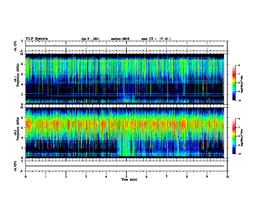Click time axis tick label "3"
This screenshot has height=198, width=256.
pos(86,177)
